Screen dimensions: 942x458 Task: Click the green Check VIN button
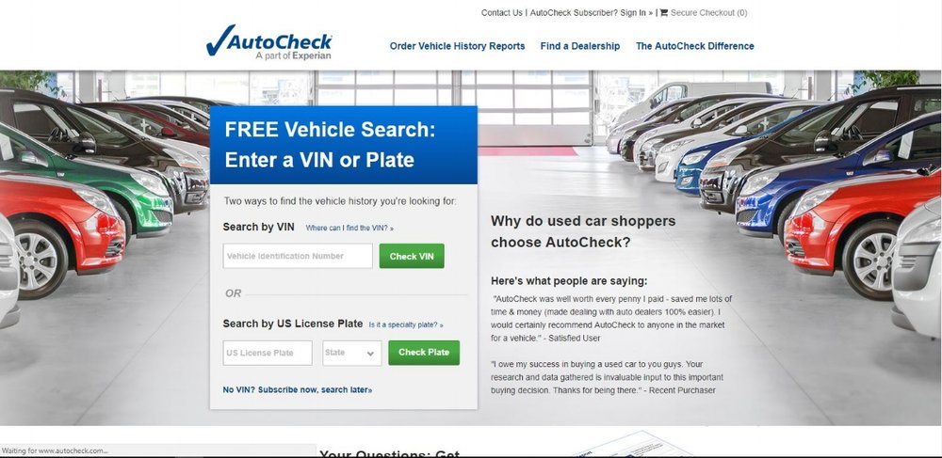412,256
